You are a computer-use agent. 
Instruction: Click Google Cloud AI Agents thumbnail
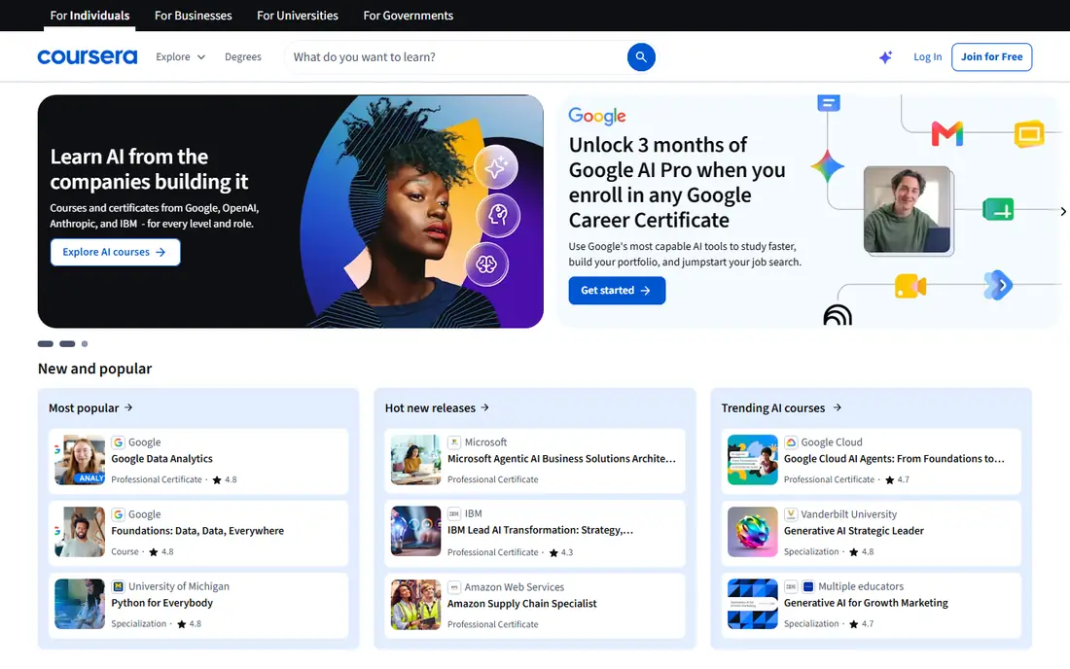753,460
